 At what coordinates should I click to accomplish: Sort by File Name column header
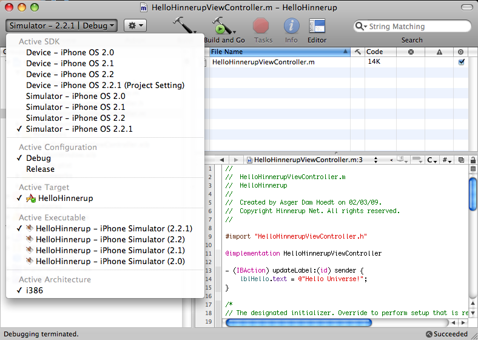(279, 52)
